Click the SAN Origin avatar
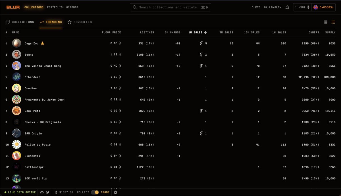 coord(16,133)
